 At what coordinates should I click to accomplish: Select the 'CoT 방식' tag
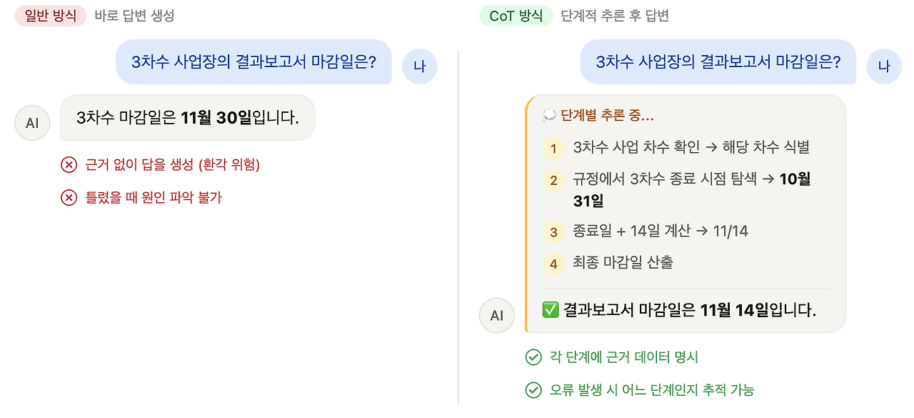[x=516, y=16]
